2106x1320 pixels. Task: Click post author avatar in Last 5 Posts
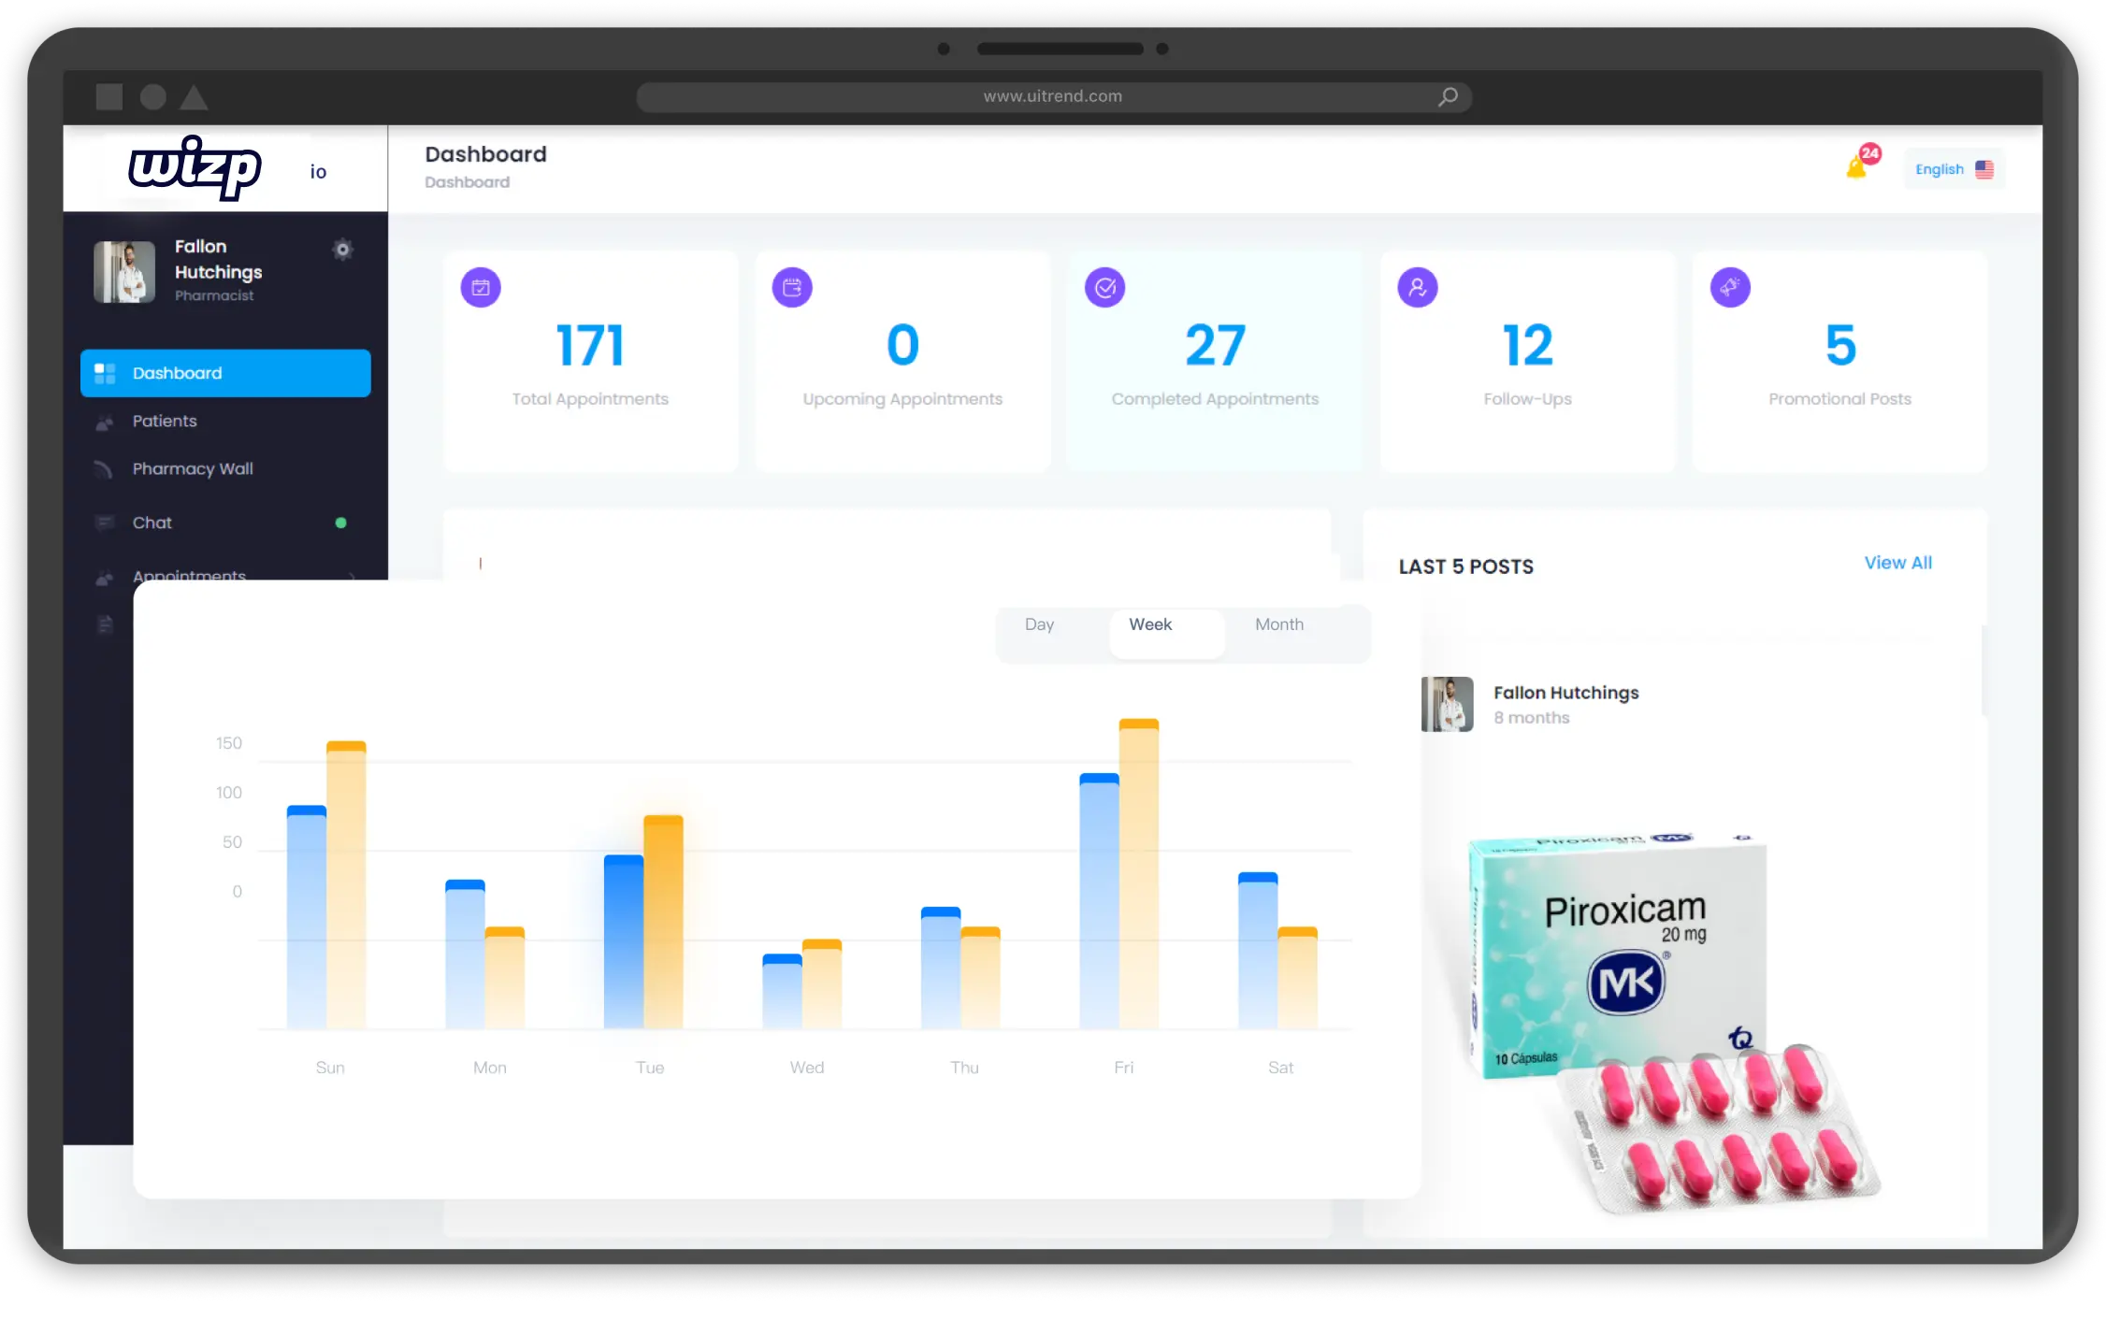click(x=1447, y=704)
